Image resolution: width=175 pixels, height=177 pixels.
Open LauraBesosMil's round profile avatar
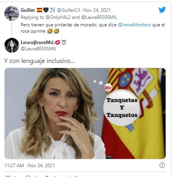pyautogui.click(x=12, y=45)
